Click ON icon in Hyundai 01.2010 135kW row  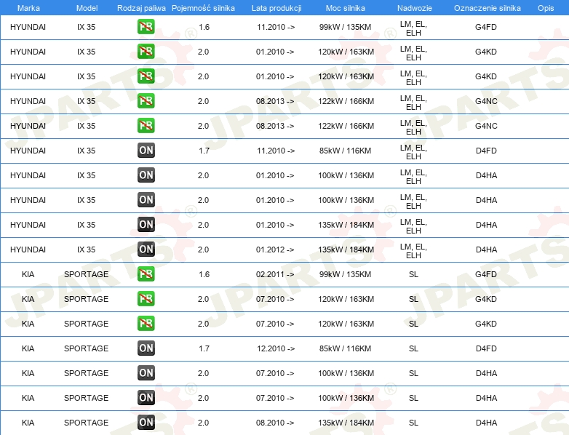146,225
